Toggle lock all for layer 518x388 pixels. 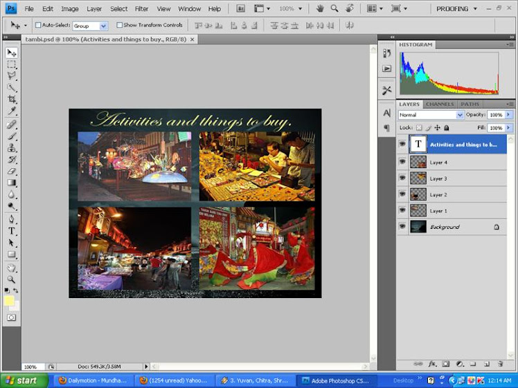[x=446, y=128]
